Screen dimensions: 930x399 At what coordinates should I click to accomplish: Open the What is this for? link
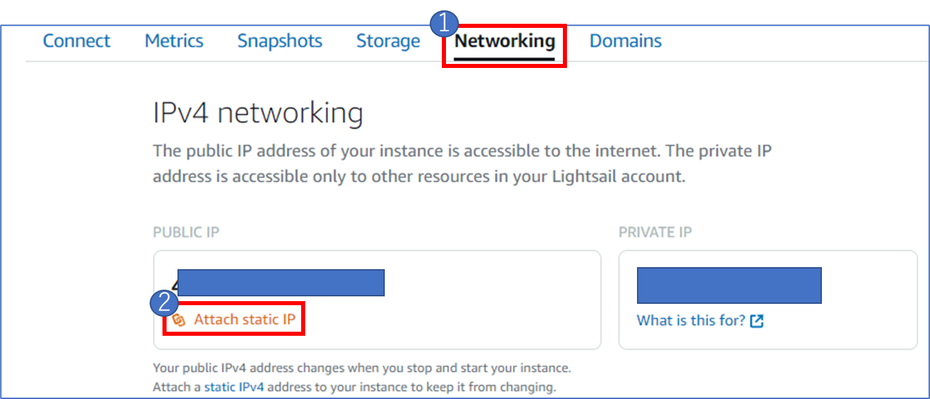691,320
